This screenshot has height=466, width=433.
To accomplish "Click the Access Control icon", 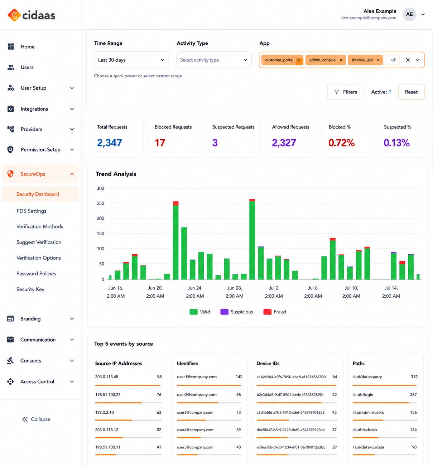I will 11,381.
